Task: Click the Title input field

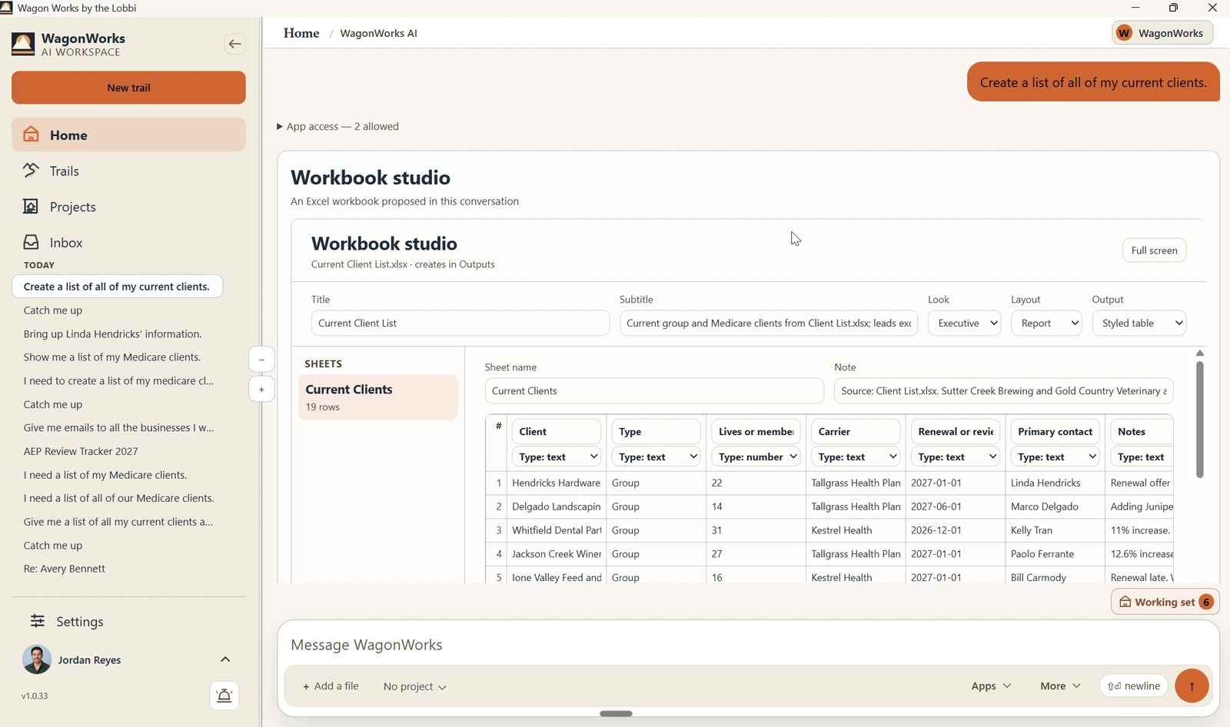Action: [x=460, y=323]
